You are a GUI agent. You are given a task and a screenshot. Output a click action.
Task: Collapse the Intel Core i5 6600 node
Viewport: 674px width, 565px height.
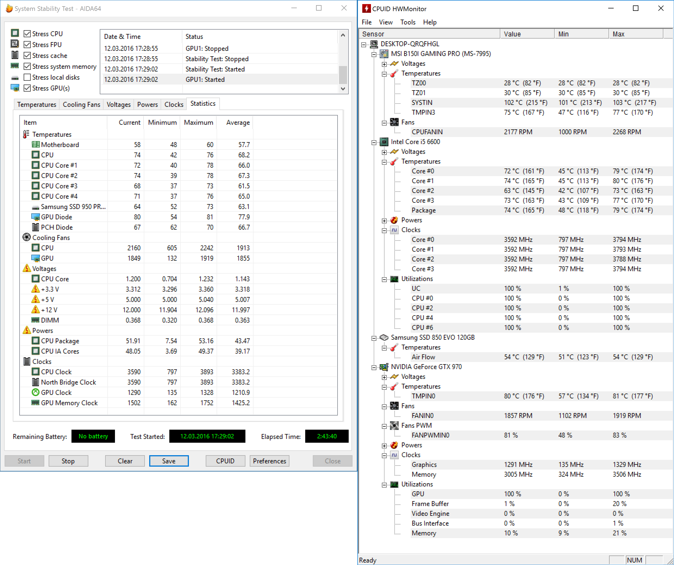pos(374,142)
